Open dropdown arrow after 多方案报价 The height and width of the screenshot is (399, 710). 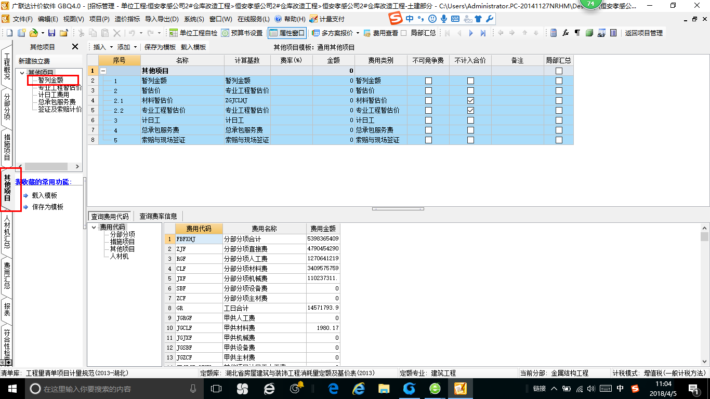358,33
